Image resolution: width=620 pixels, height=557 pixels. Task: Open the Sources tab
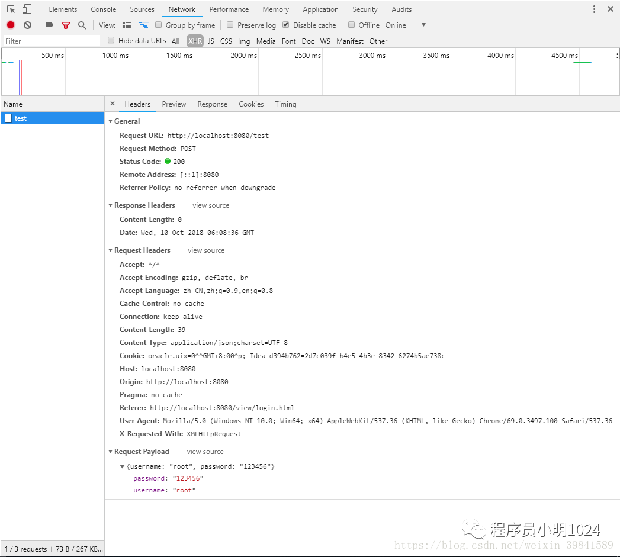(142, 9)
